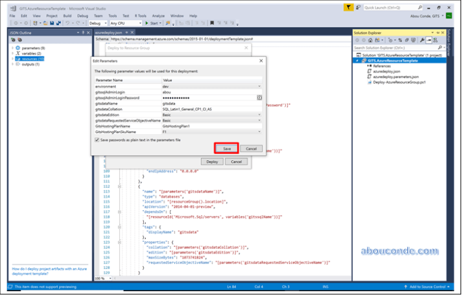Open the environment value dropdown

click(x=259, y=86)
